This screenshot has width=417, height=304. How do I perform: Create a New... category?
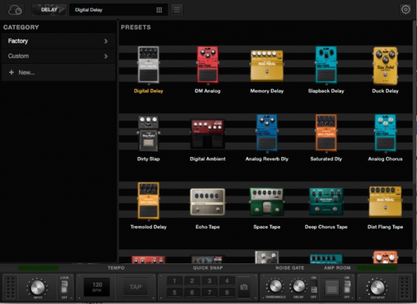tap(58, 72)
